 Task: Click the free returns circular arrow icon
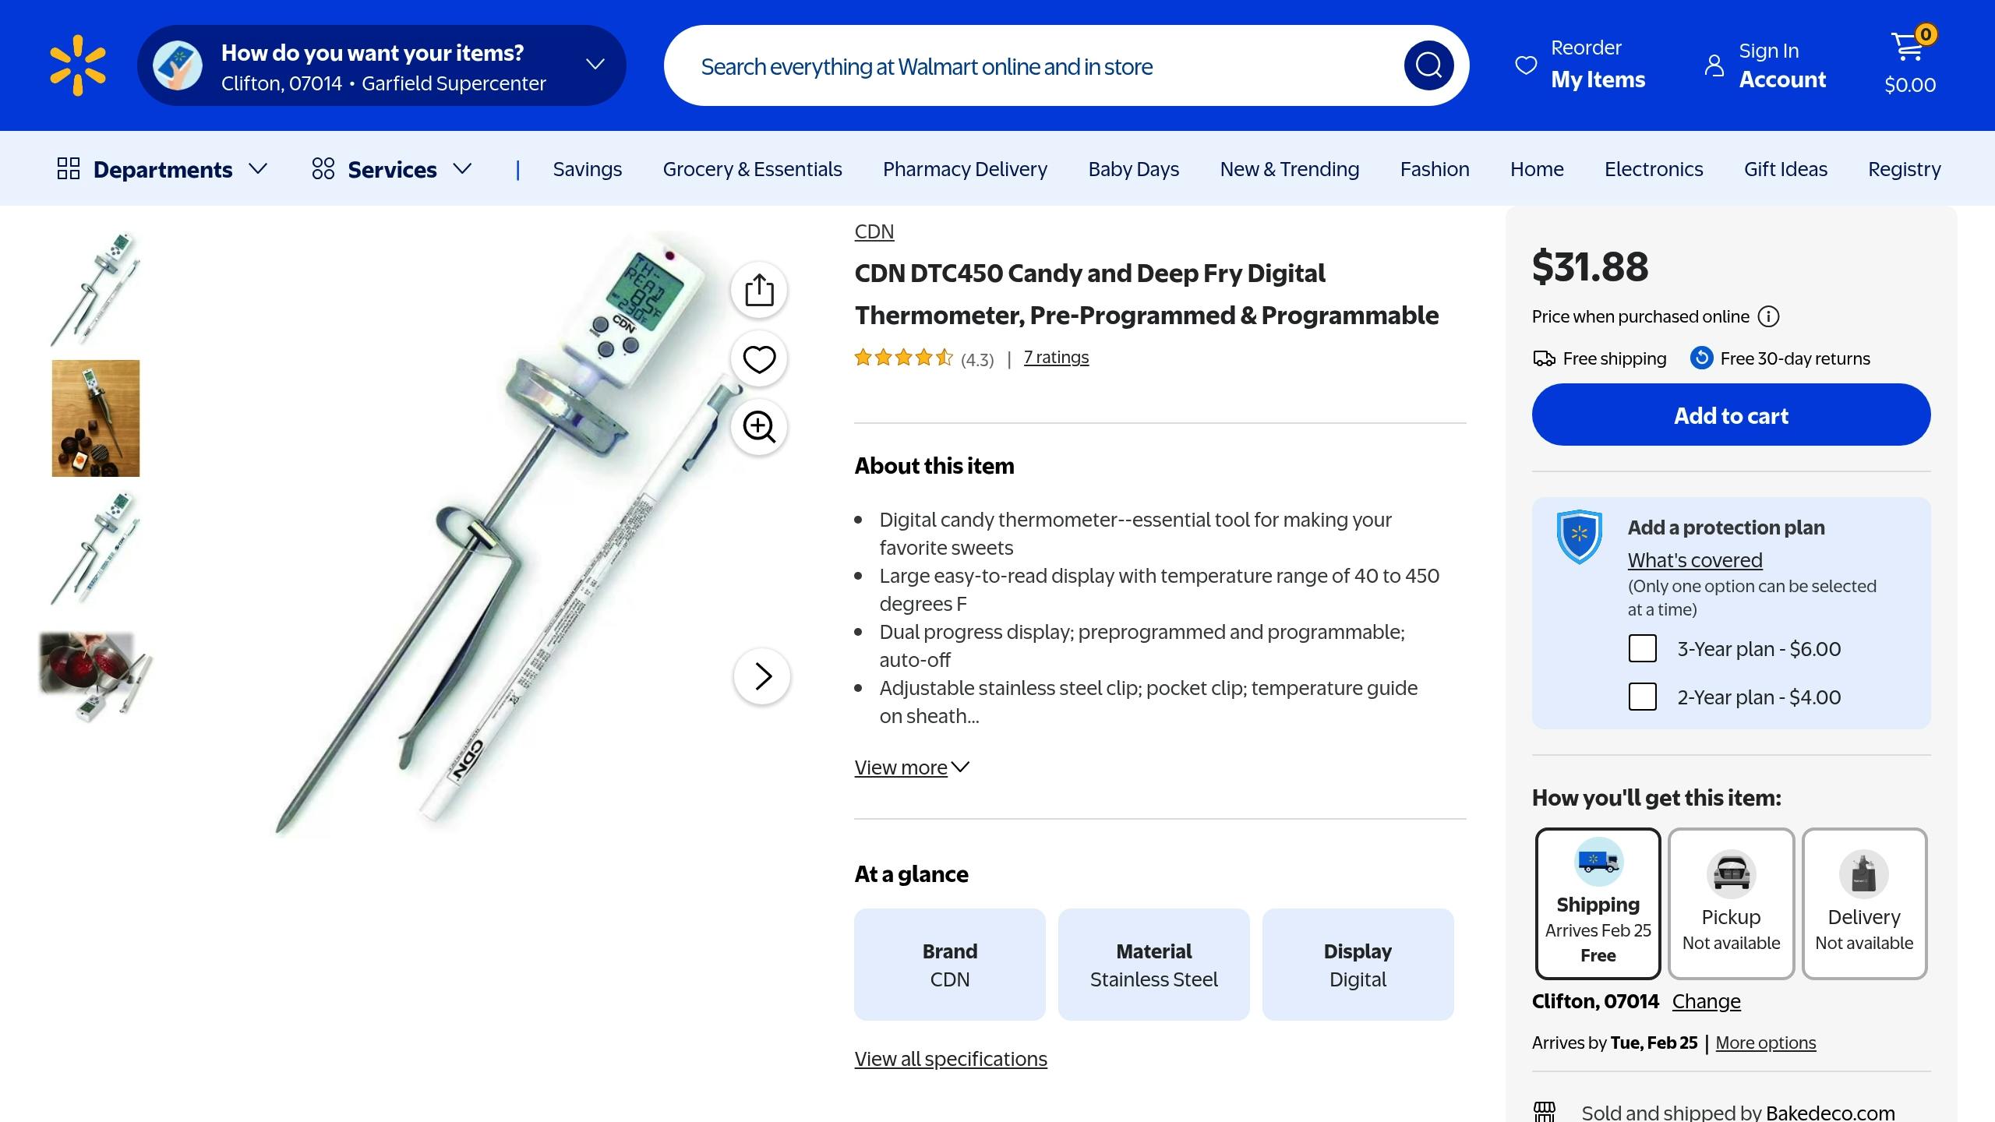(1701, 358)
